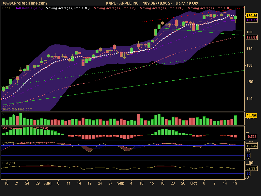
Task: Click the last date label 19 on axis
Action: coord(235,183)
